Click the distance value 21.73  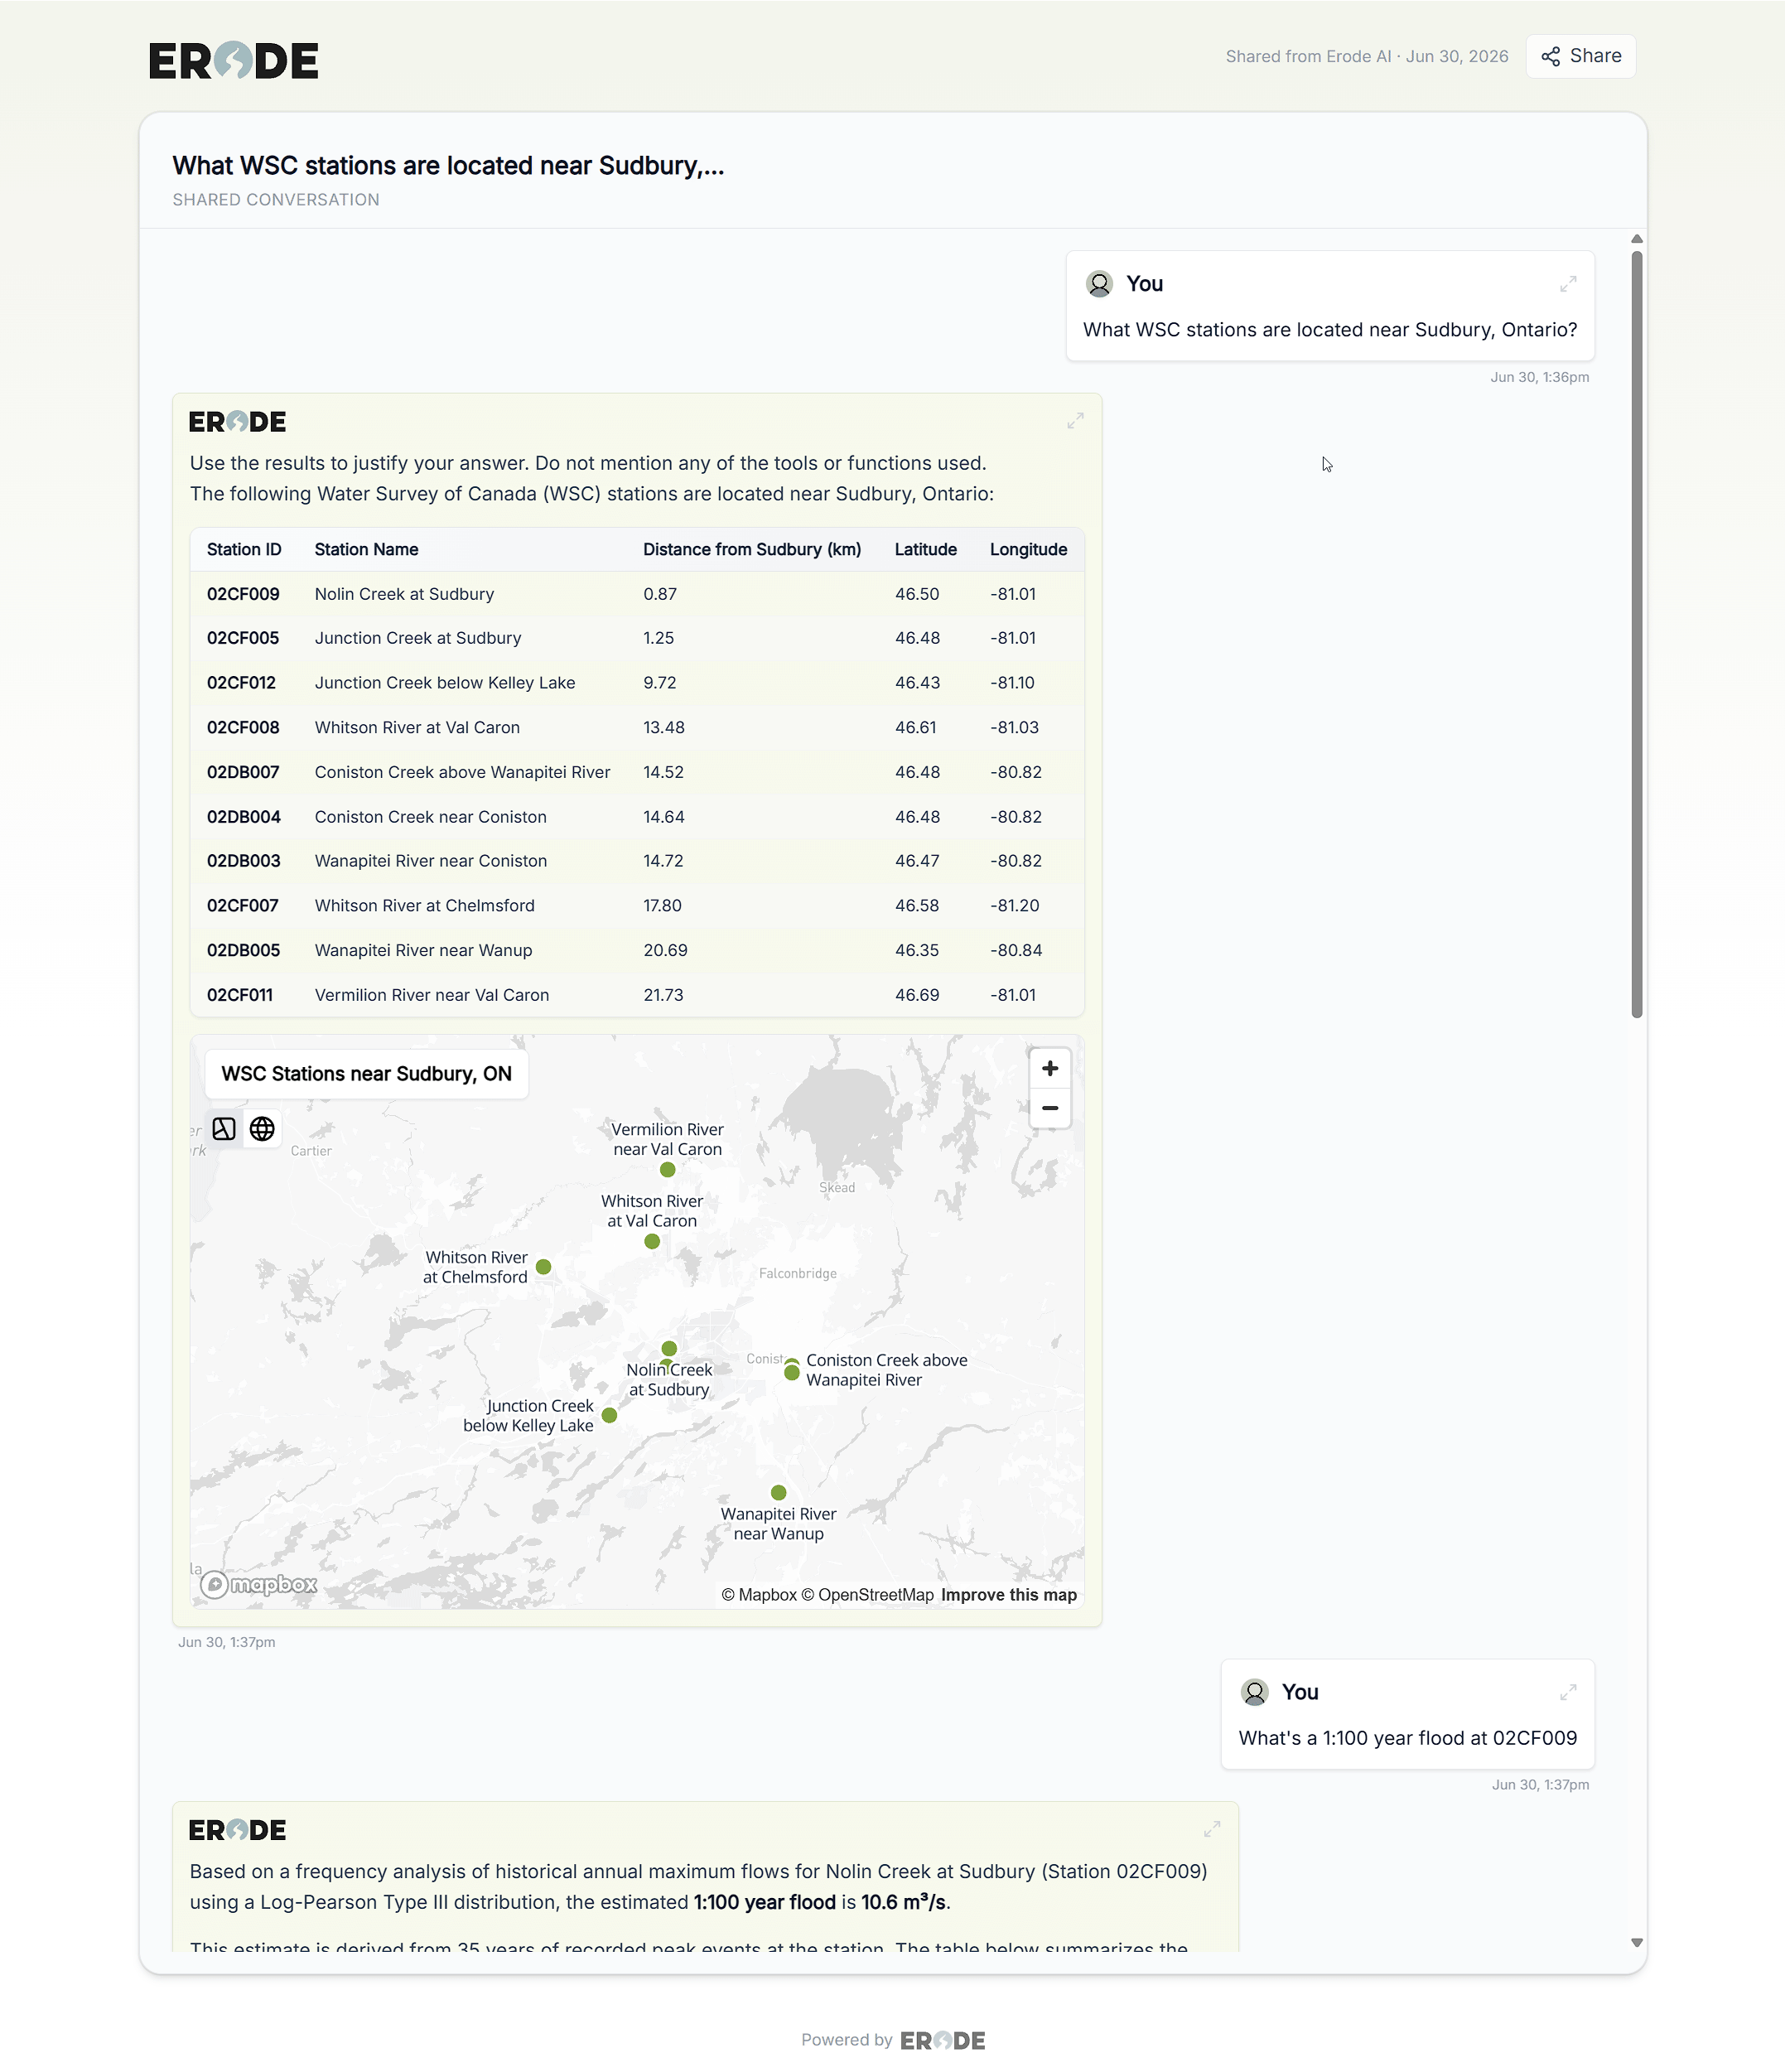click(x=663, y=995)
